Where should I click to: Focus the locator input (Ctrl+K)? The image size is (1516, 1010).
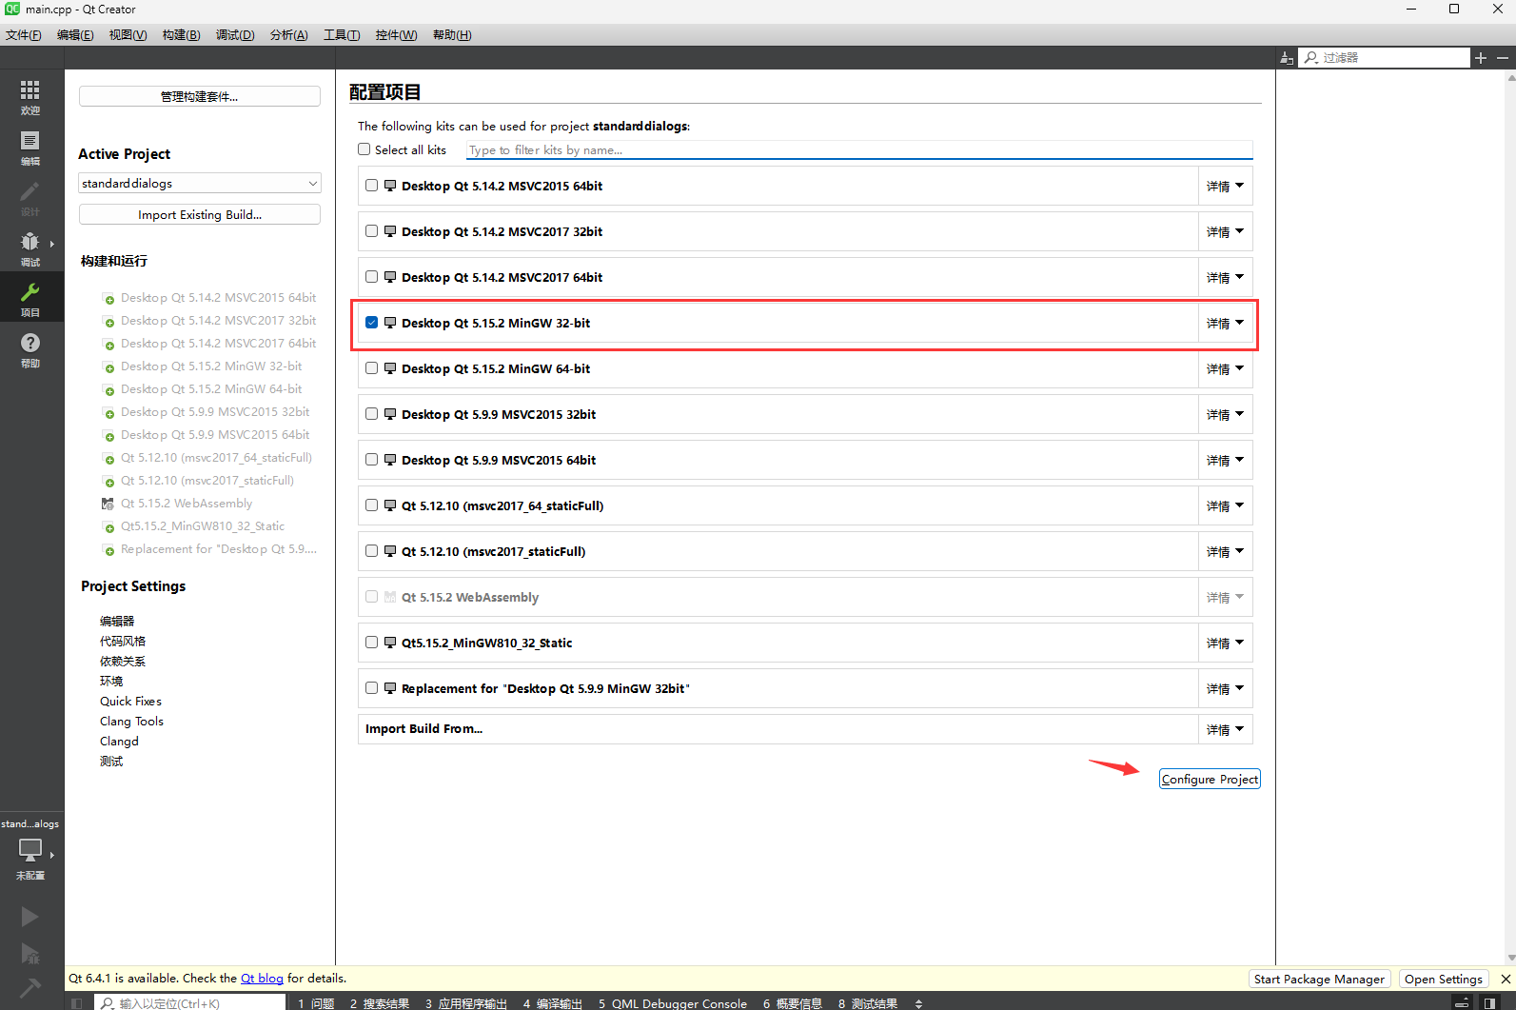pos(190,1003)
